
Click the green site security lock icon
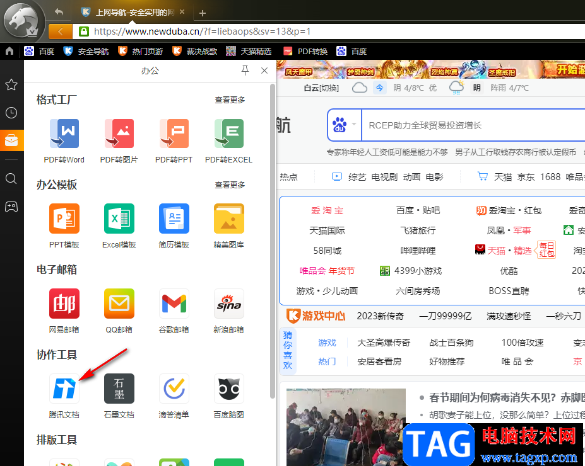tap(84, 31)
